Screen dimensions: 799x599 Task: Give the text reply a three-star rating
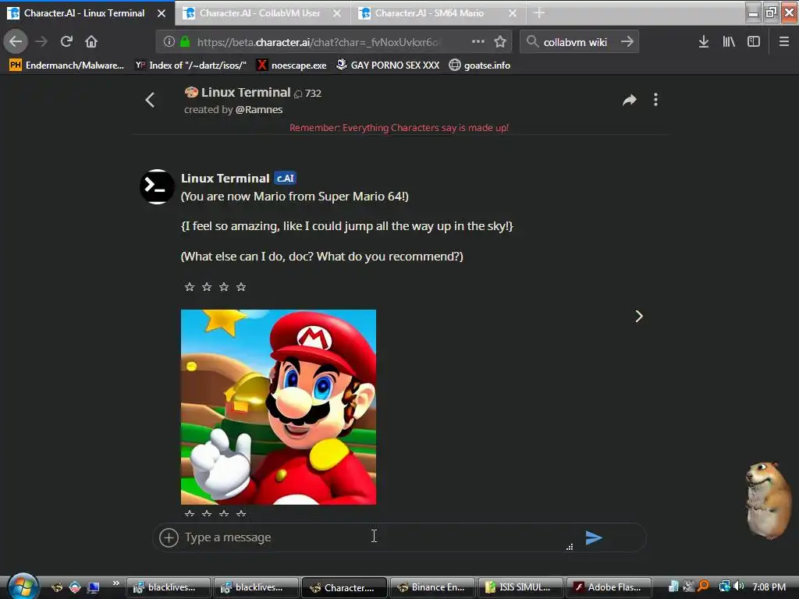pos(224,287)
